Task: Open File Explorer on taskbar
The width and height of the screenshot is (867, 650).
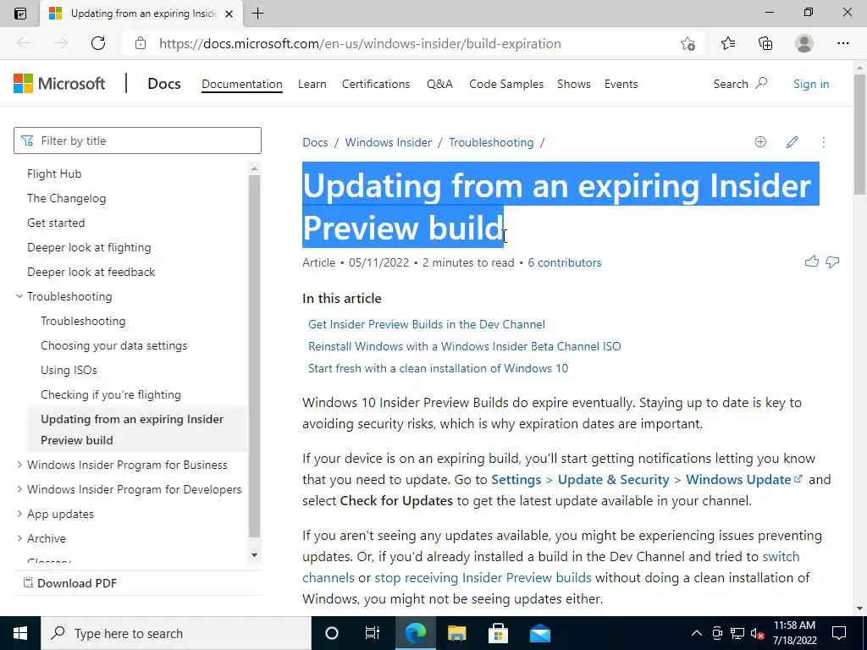Action: 456,633
